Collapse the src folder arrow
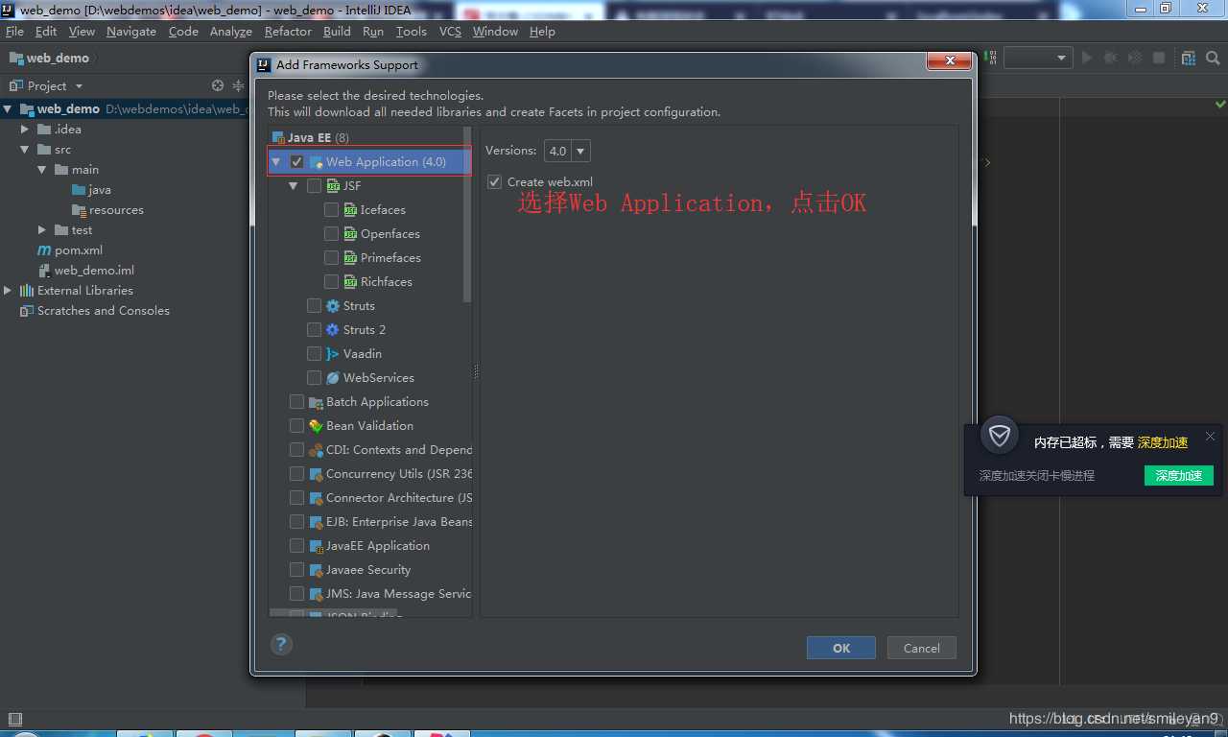The image size is (1228, 737). click(x=25, y=150)
